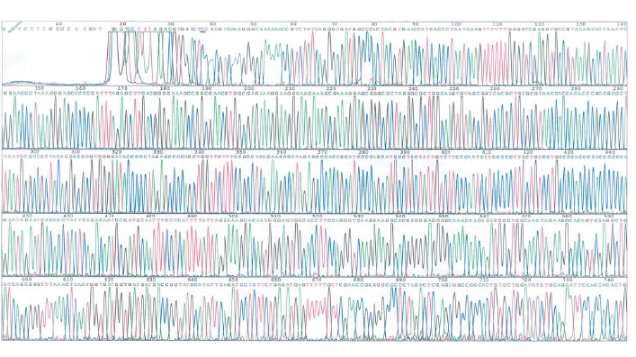Click the position 400 base marker

[x=446, y=152]
